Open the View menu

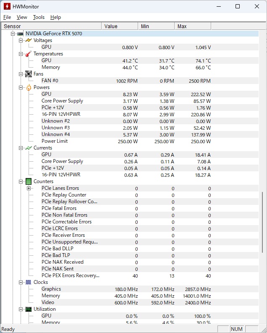click(x=22, y=17)
